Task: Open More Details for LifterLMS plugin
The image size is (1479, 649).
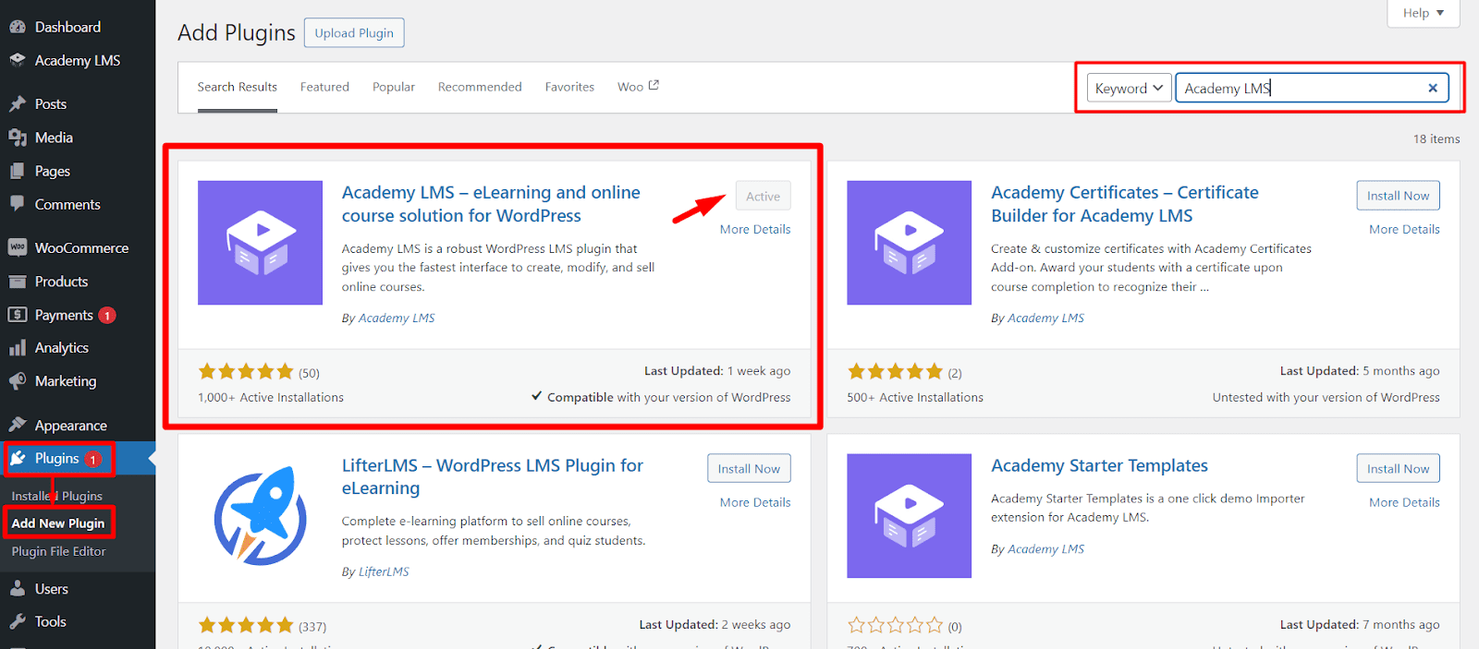Action: tap(755, 502)
